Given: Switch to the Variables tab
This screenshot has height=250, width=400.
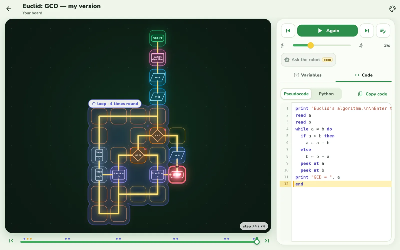Looking at the screenshot, I should (308, 75).
